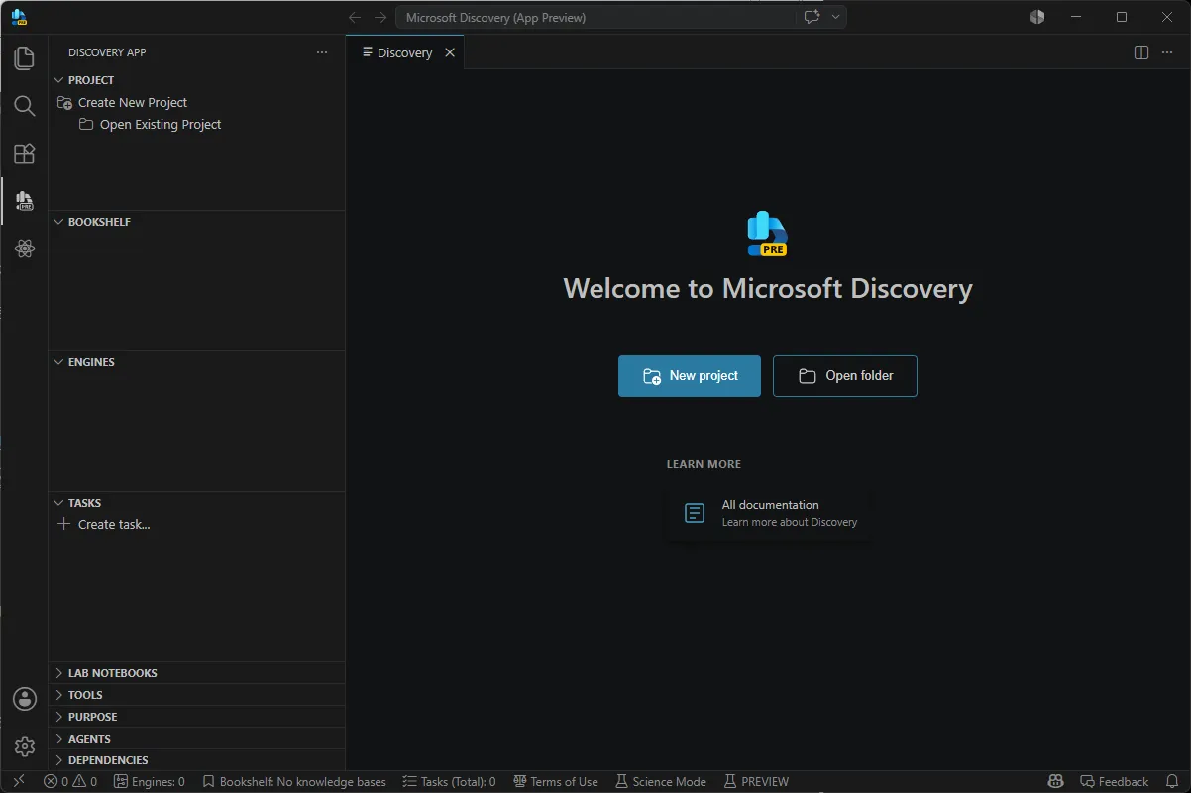1191x793 pixels.
Task: Toggle Science Mode in status bar
Action: click(661, 781)
